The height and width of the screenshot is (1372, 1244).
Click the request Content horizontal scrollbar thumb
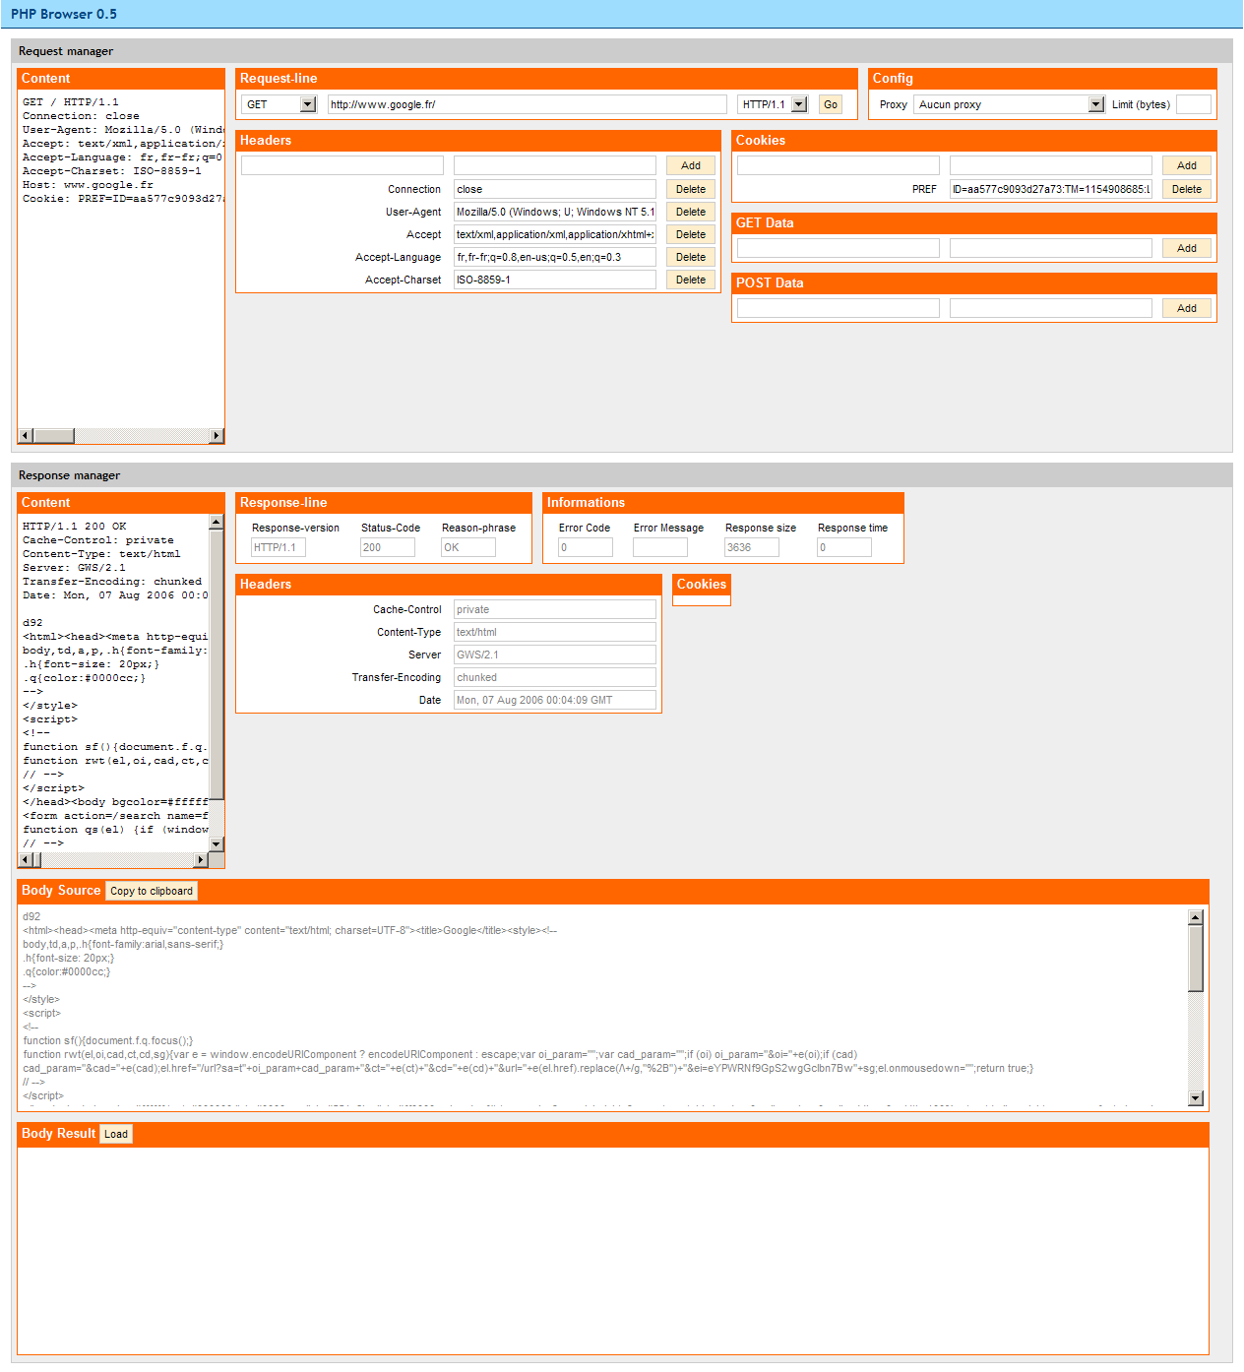54,435
